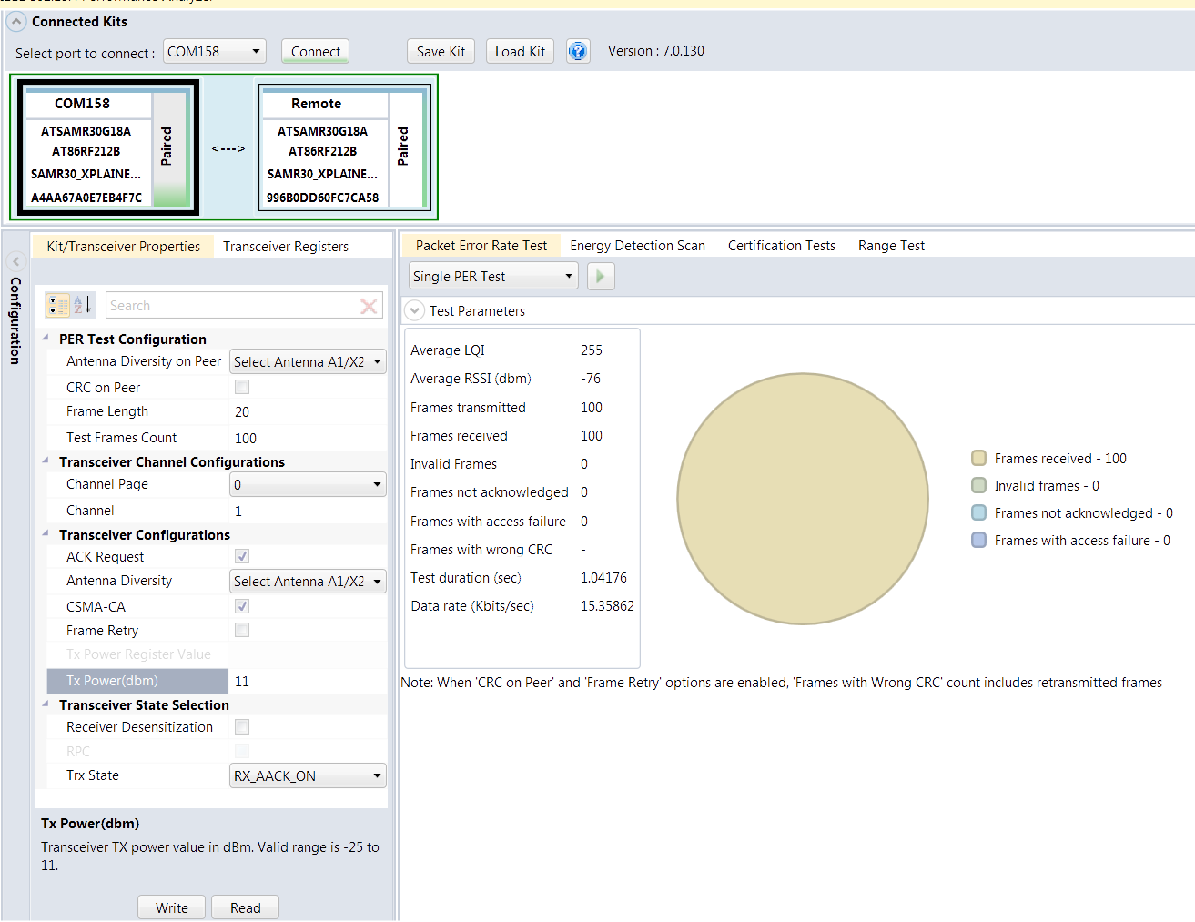Disable the CSMA-CA checkbox
Screen dimensions: 1195x922
[x=242, y=606]
